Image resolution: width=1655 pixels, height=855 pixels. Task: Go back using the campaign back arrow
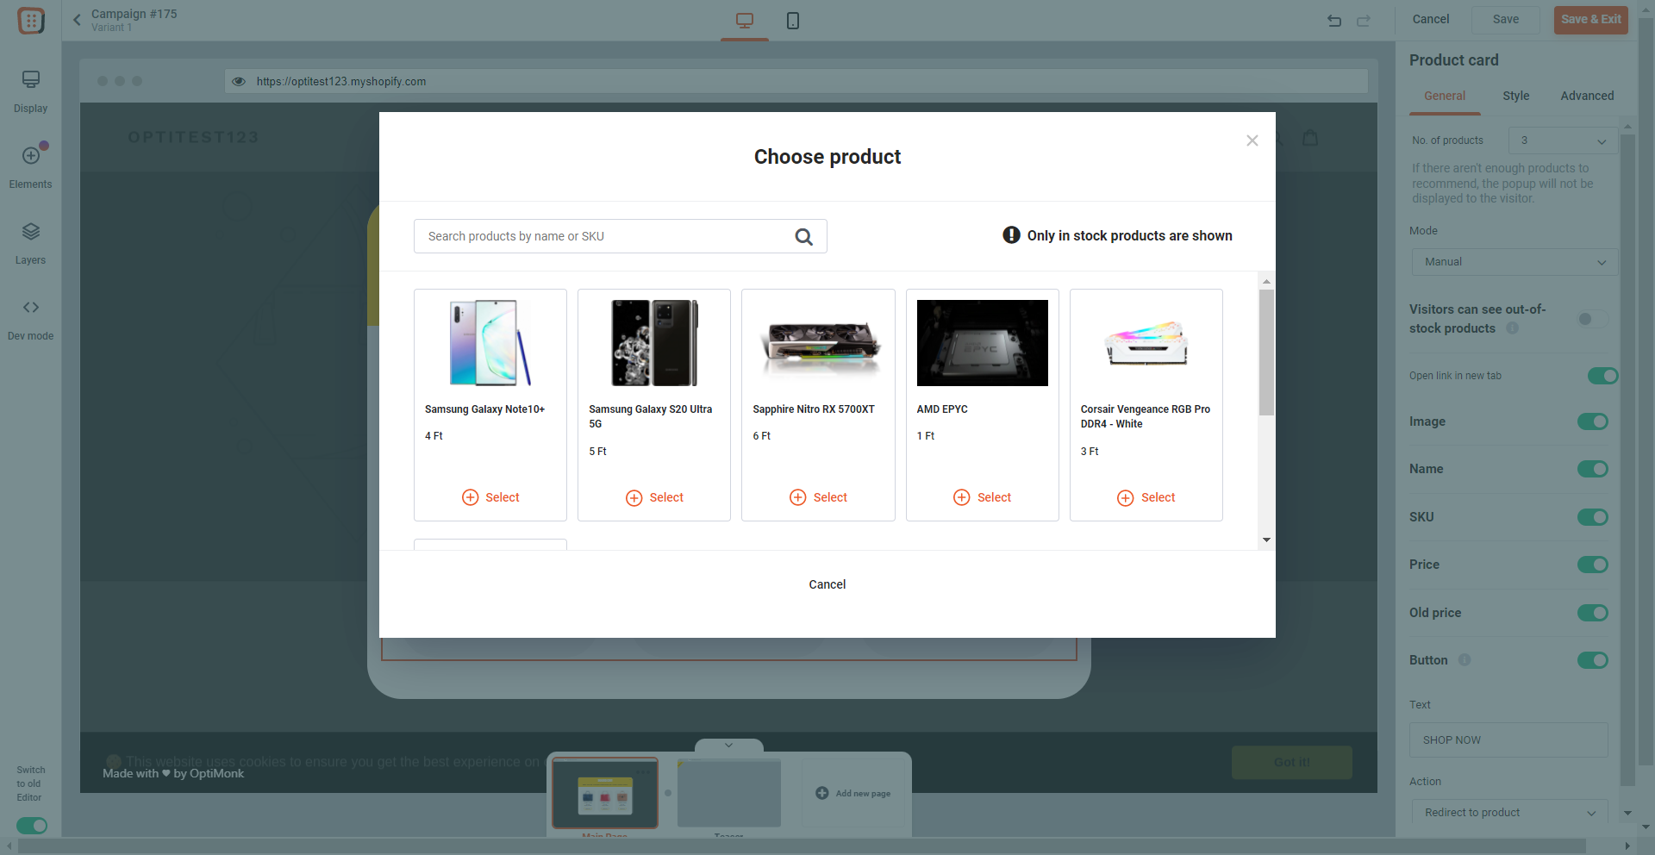point(77,20)
